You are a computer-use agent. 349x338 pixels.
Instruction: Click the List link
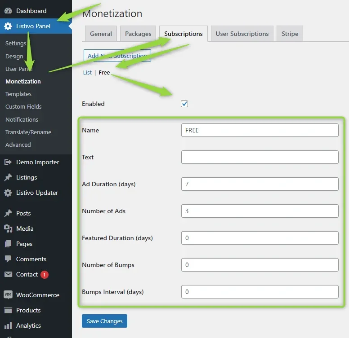click(87, 73)
